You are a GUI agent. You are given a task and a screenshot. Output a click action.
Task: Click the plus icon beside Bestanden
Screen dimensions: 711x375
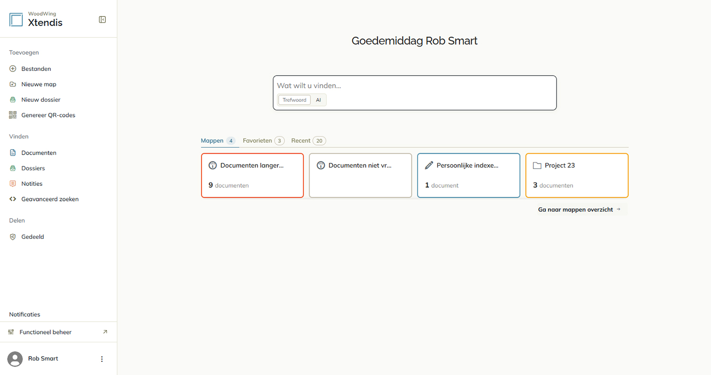(x=13, y=69)
